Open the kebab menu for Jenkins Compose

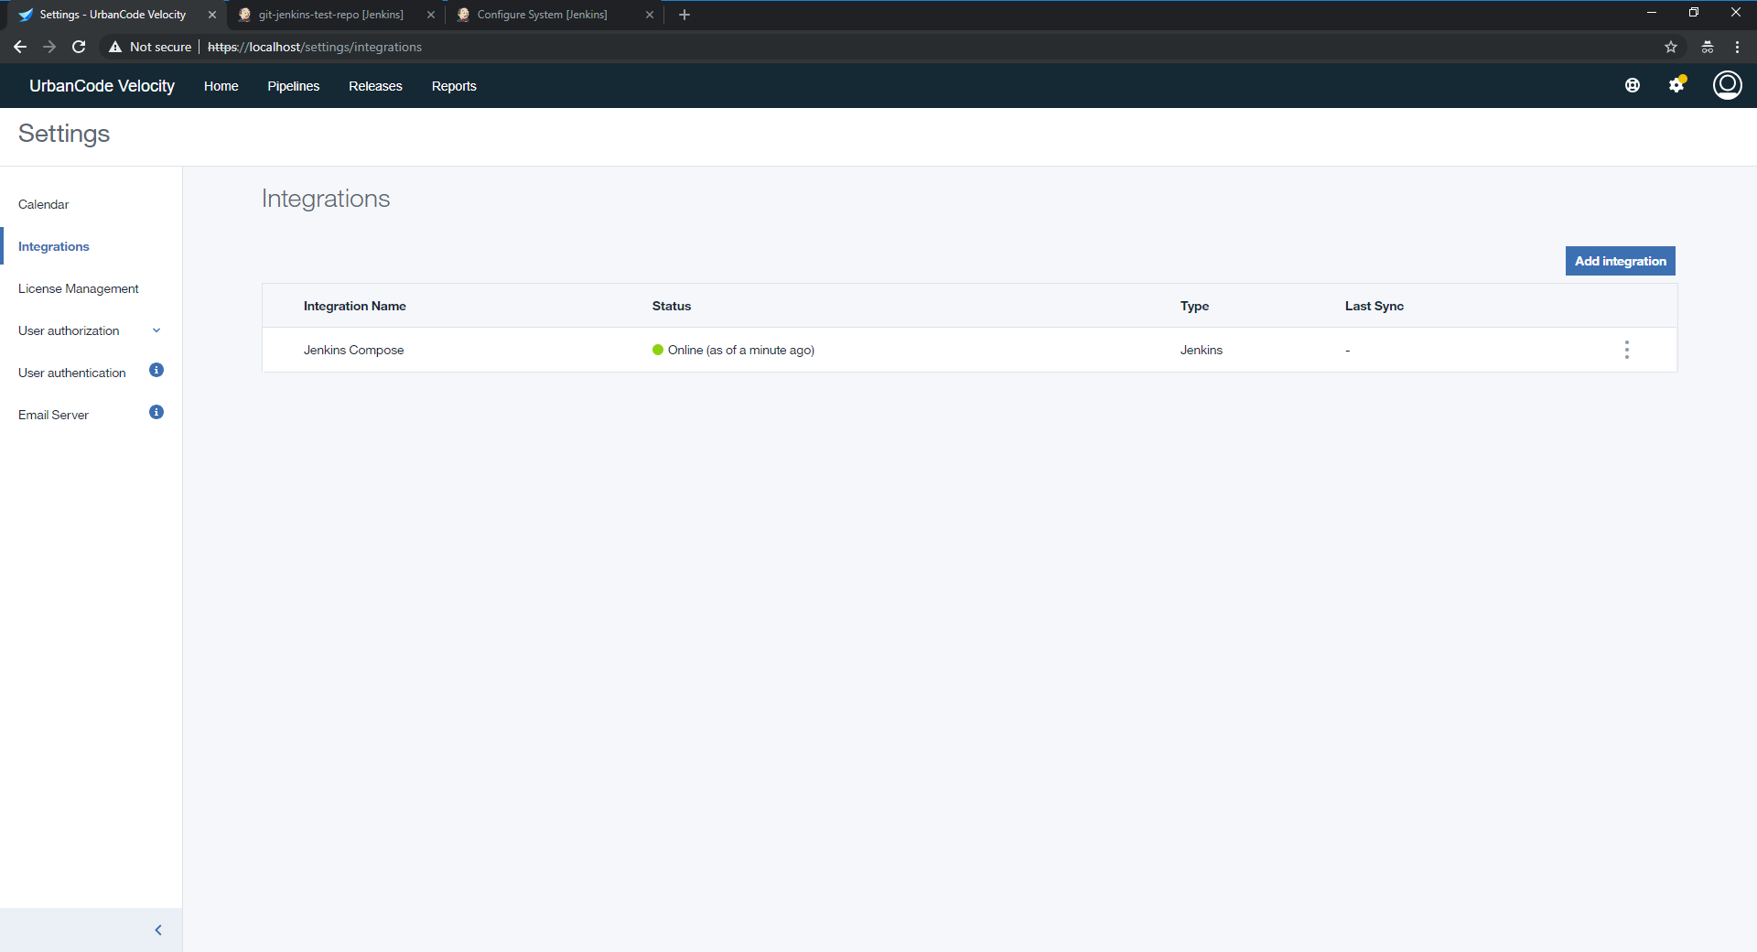coord(1626,350)
